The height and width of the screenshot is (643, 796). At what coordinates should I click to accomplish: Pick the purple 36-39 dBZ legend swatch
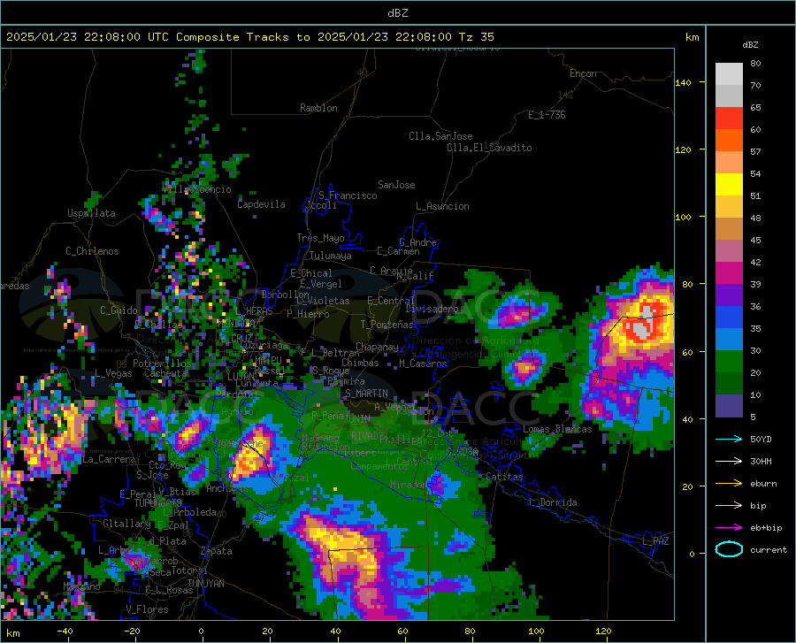click(x=729, y=295)
